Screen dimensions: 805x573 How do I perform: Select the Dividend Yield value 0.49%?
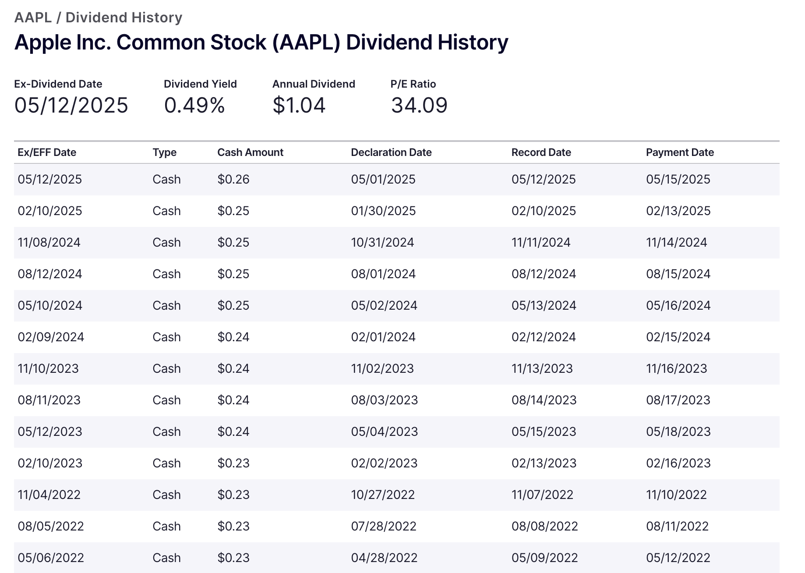click(x=194, y=105)
